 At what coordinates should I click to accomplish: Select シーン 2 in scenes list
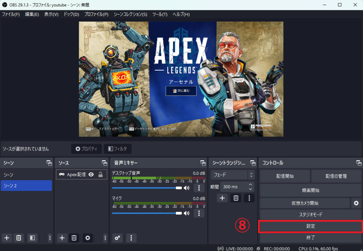click(x=26, y=186)
